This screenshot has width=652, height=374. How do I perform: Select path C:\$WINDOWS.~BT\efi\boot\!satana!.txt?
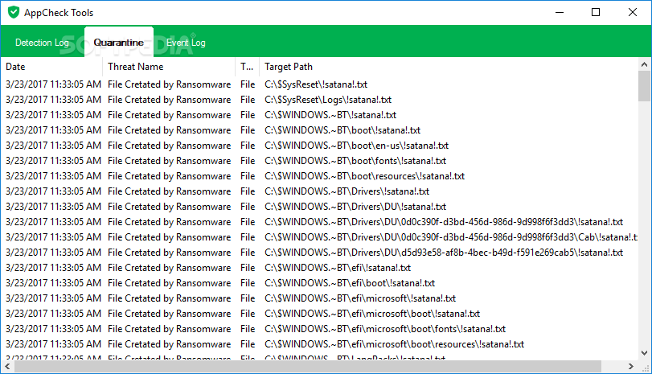350,283
